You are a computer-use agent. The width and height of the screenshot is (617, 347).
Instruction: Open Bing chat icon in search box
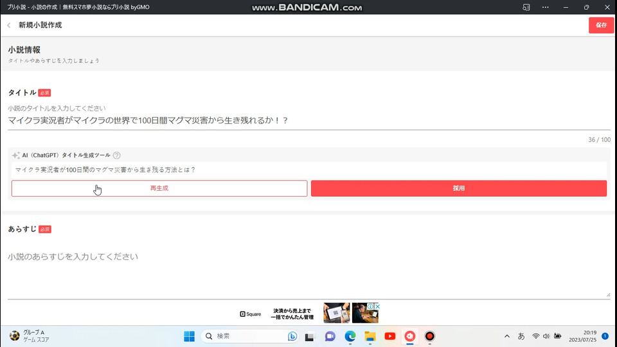pyautogui.click(x=292, y=336)
